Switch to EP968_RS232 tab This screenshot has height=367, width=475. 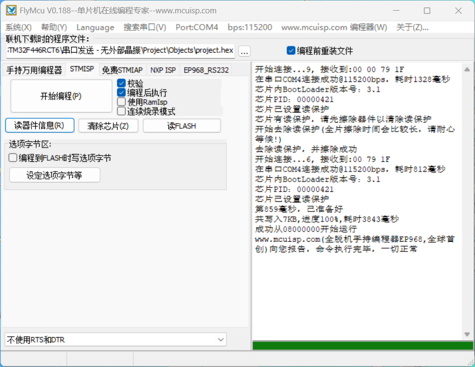(x=206, y=70)
